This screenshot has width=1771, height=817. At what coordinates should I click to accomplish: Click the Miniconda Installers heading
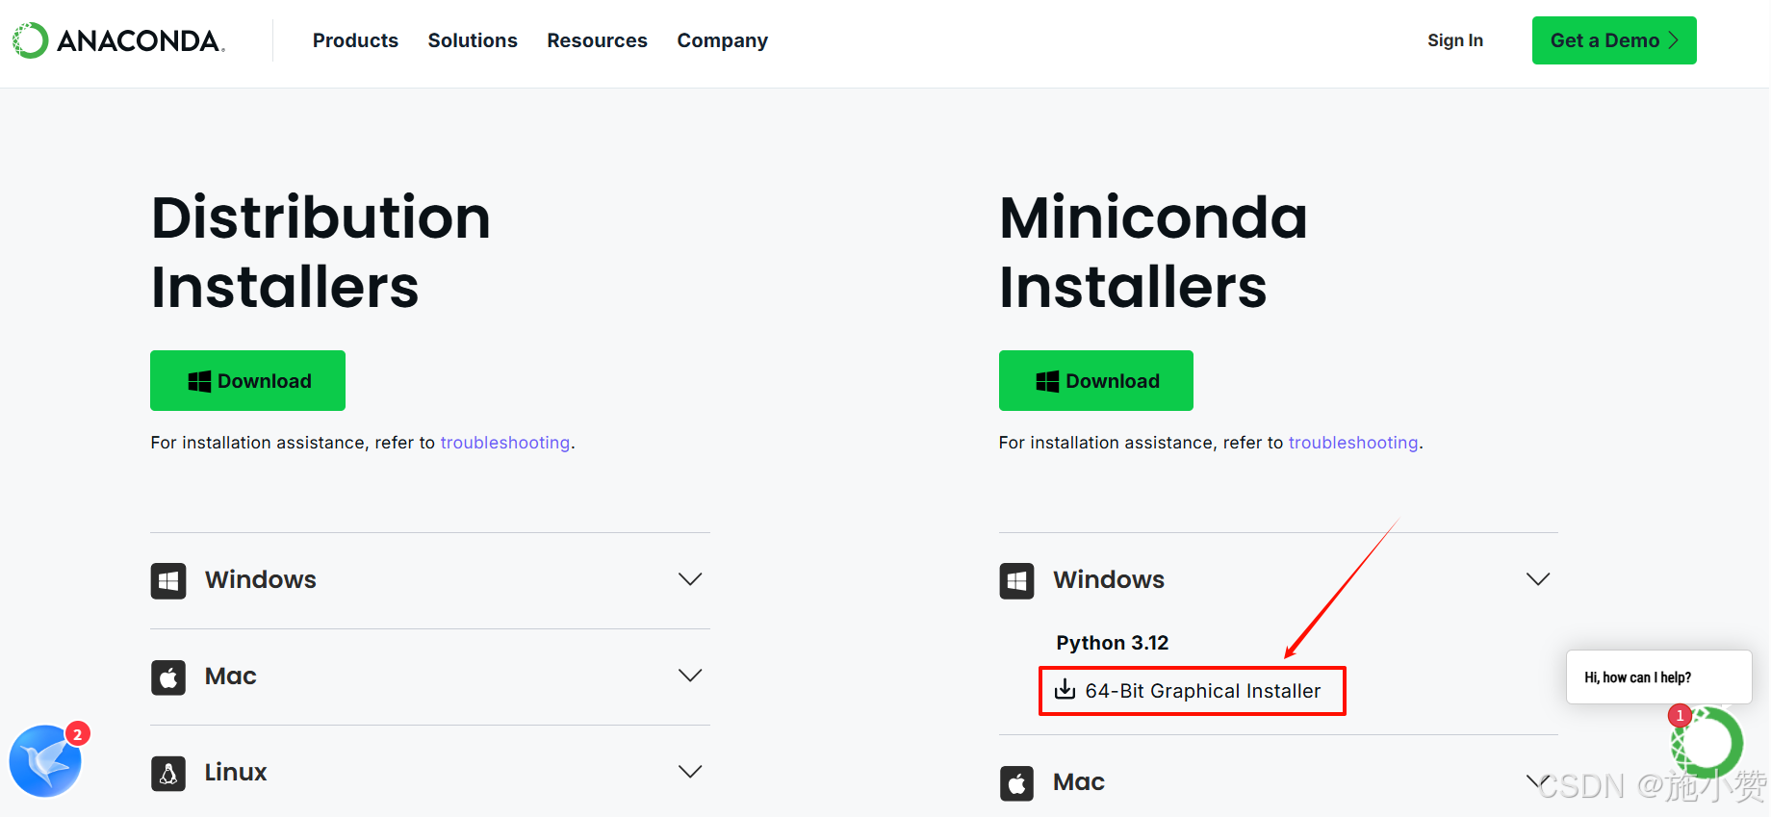tap(1153, 252)
